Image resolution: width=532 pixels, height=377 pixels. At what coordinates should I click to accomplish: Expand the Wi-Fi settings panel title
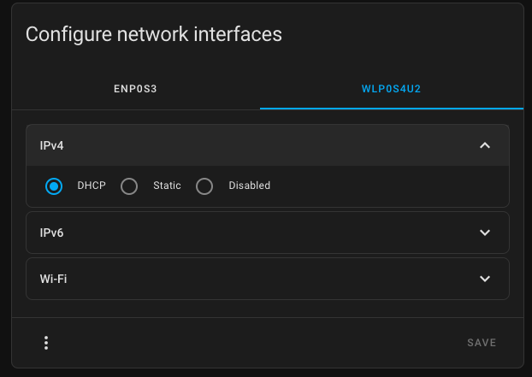point(53,279)
